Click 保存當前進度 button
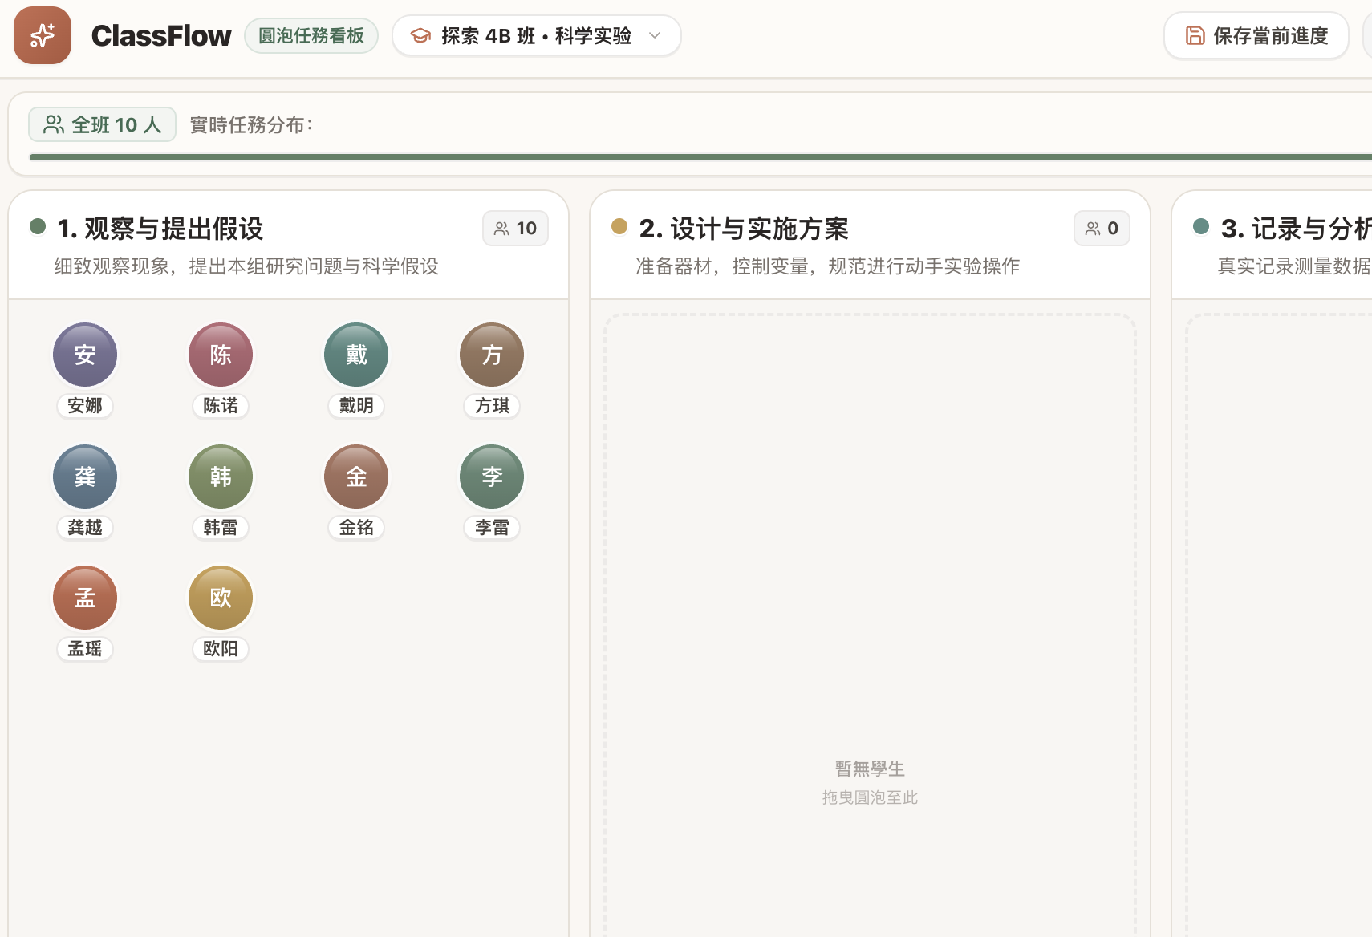Image resolution: width=1372 pixels, height=937 pixels. [x=1256, y=36]
